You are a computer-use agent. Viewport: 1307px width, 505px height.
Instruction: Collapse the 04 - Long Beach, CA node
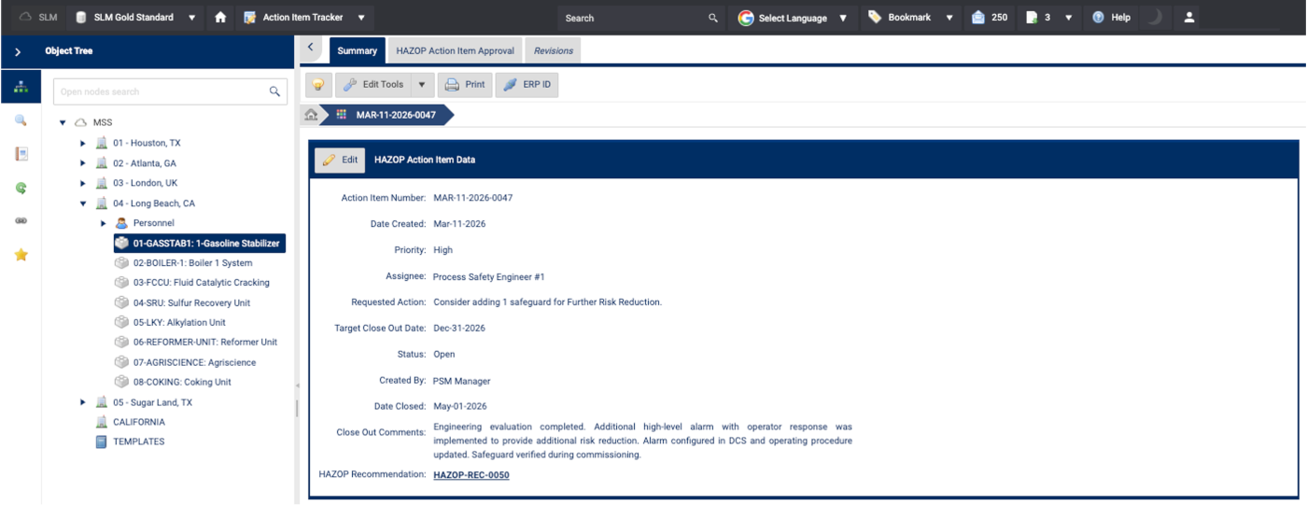(83, 203)
